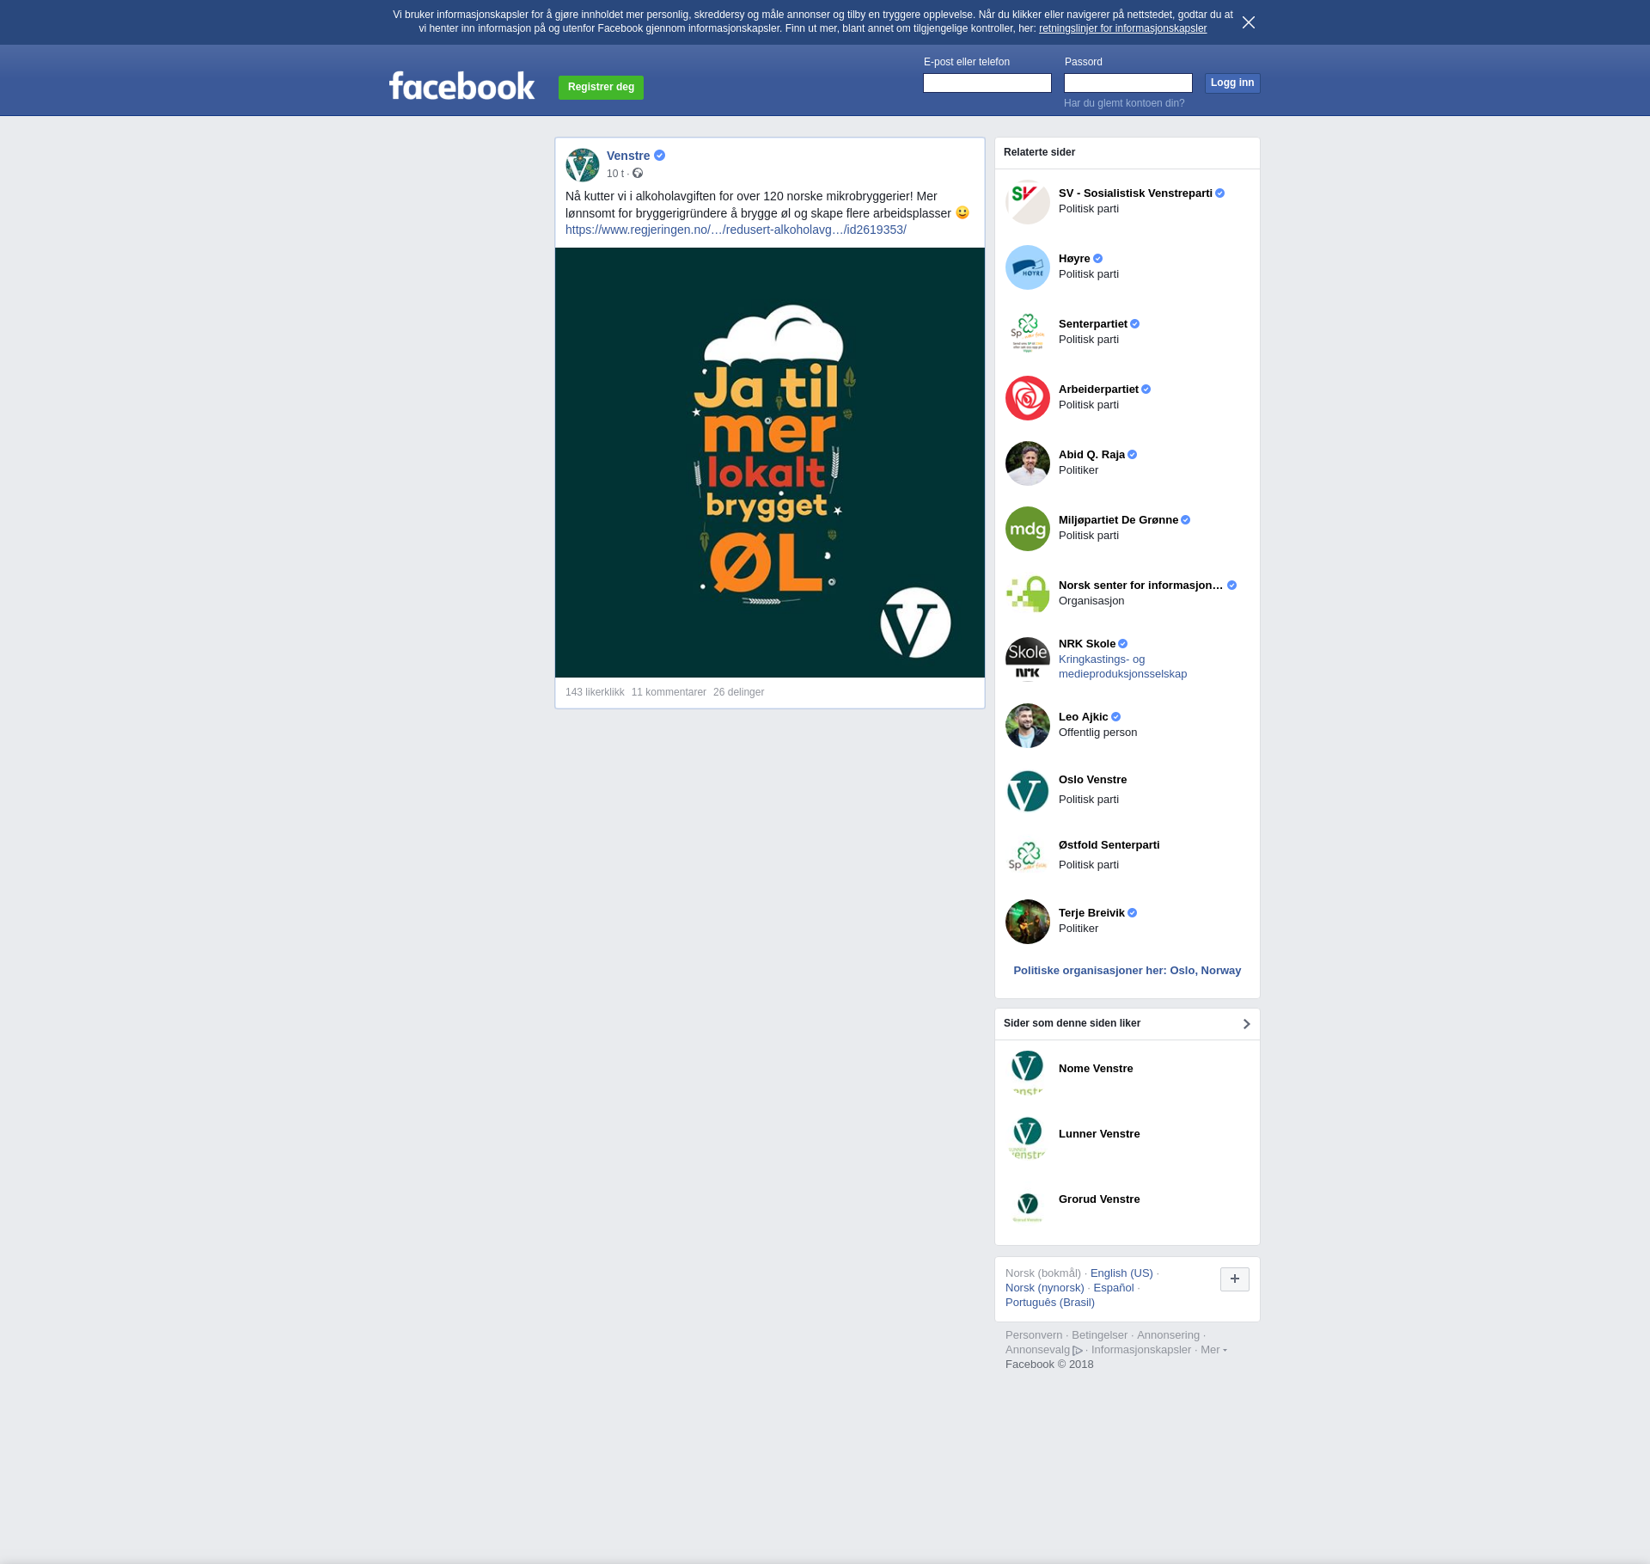Open the Lunner Venstre logo

coord(1028,1138)
